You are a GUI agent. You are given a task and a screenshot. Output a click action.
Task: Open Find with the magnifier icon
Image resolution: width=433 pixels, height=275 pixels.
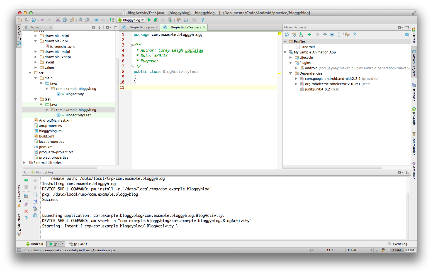click(x=81, y=20)
